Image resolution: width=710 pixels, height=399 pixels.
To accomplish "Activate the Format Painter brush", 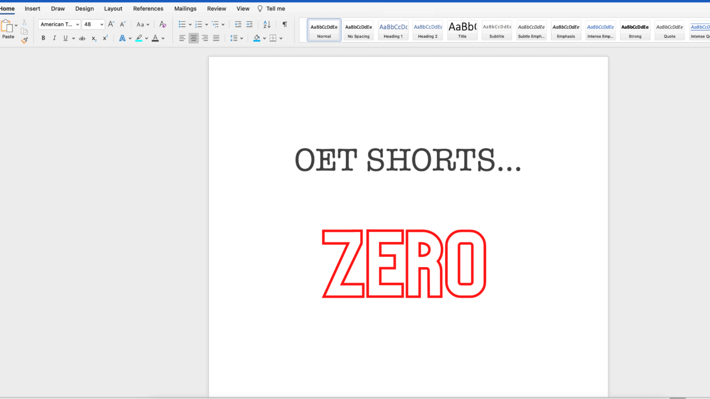I will pos(25,40).
